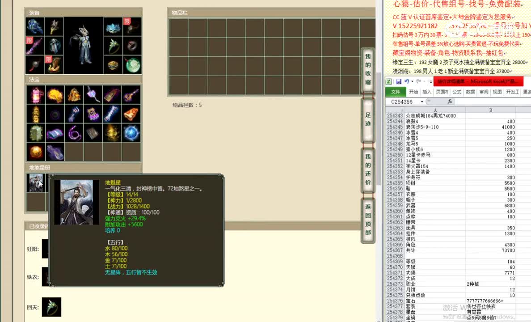
Task: Switch to the 审阅 ribbon tab
Action: point(484,92)
